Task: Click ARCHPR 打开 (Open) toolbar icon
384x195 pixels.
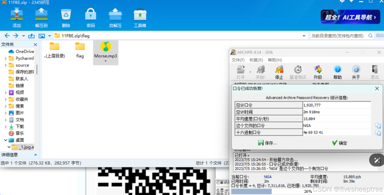Action: (x=241, y=72)
